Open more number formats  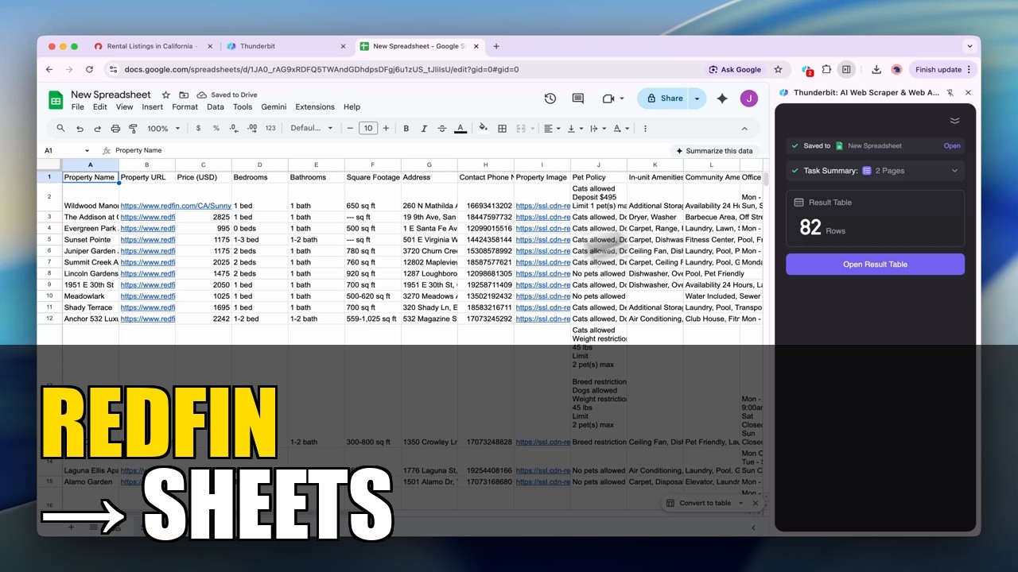point(270,128)
